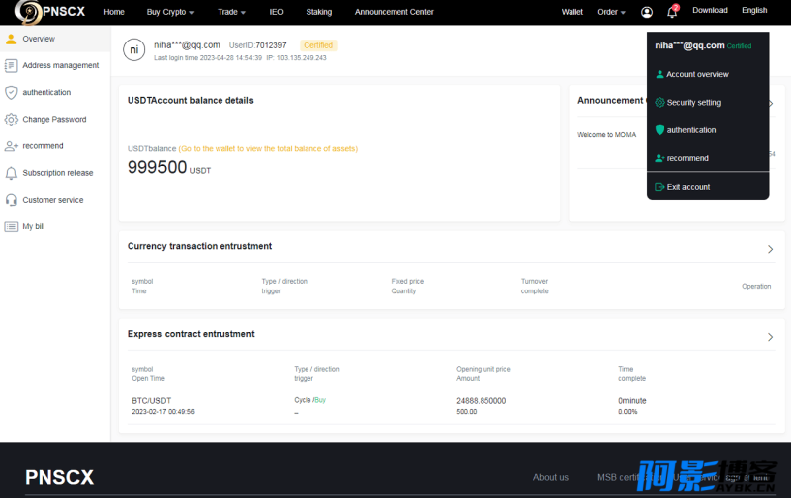Open Customer service headset icon
791x498 pixels.
[x=11, y=200]
